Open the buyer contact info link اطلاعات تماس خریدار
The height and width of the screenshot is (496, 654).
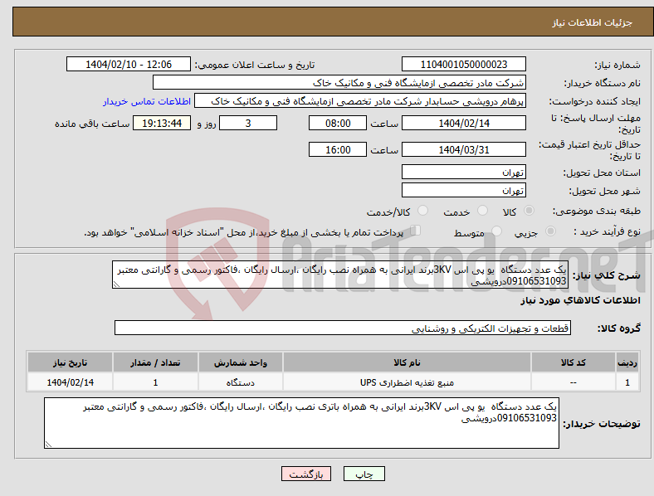[147, 101]
